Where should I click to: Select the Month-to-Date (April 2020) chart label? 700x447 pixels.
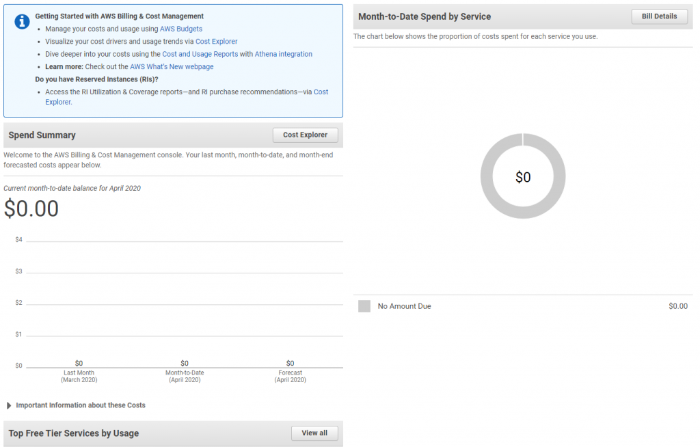(x=185, y=376)
